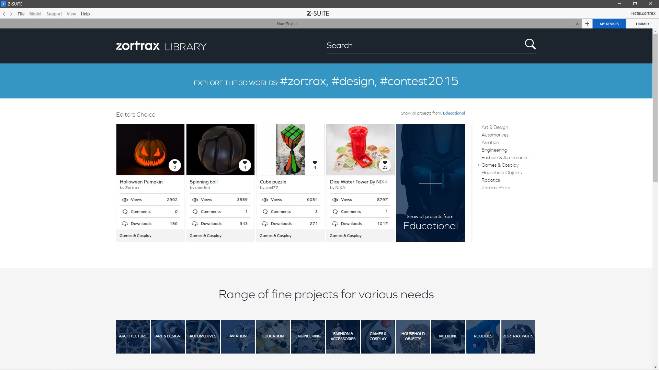Click the forward navigation arrow
659x370 pixels.
[11, 14]
